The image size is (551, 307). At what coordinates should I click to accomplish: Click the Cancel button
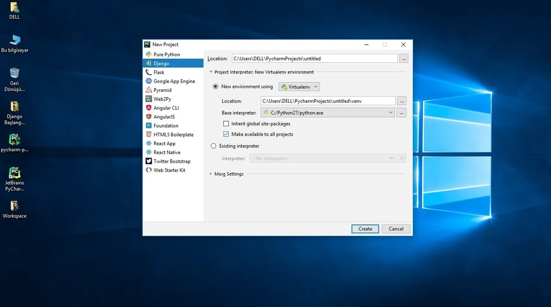pos(396,229)
